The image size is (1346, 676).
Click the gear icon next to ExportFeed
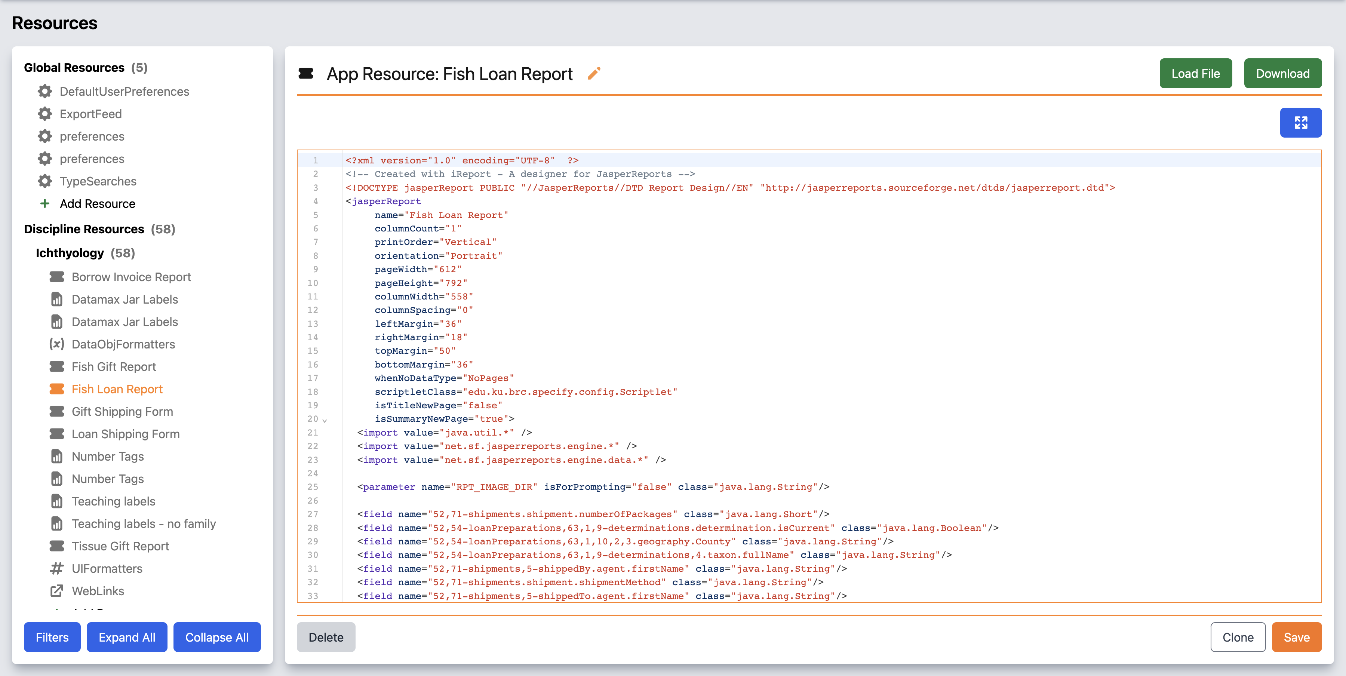[x=45, y=114]
